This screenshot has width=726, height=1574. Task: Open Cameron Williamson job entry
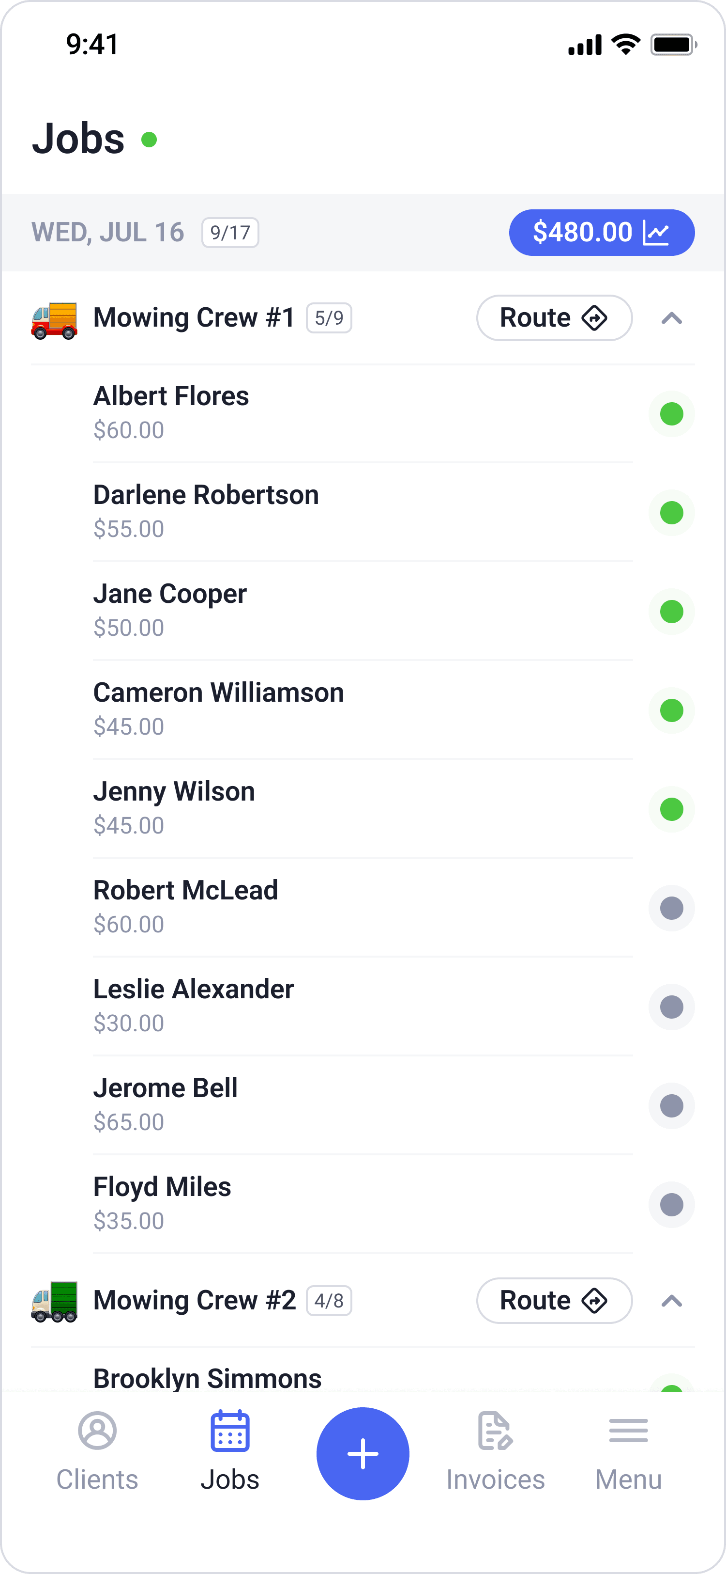click(218, 709)
